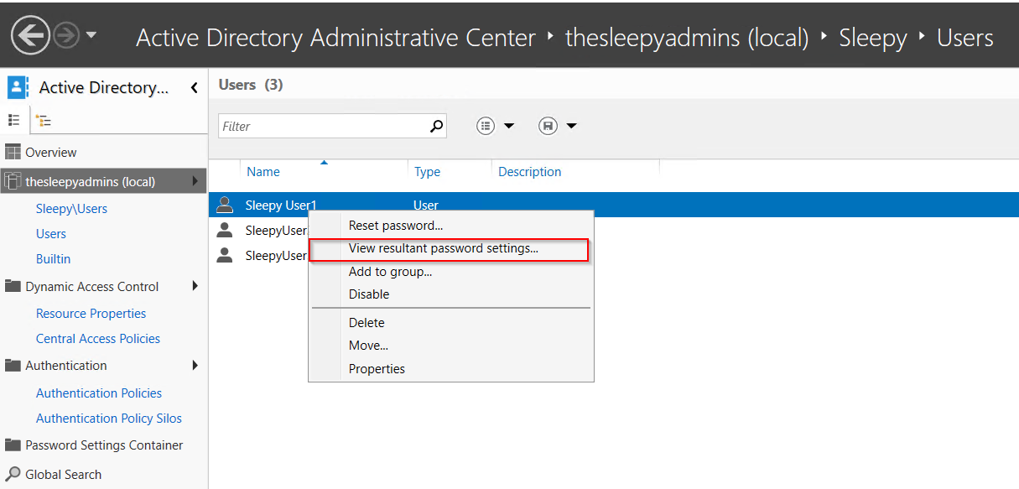Navigate to Authentication Policy Silos
This screenshot has height=489, width=1019.
pyautogui.click(x=110, y=418)
